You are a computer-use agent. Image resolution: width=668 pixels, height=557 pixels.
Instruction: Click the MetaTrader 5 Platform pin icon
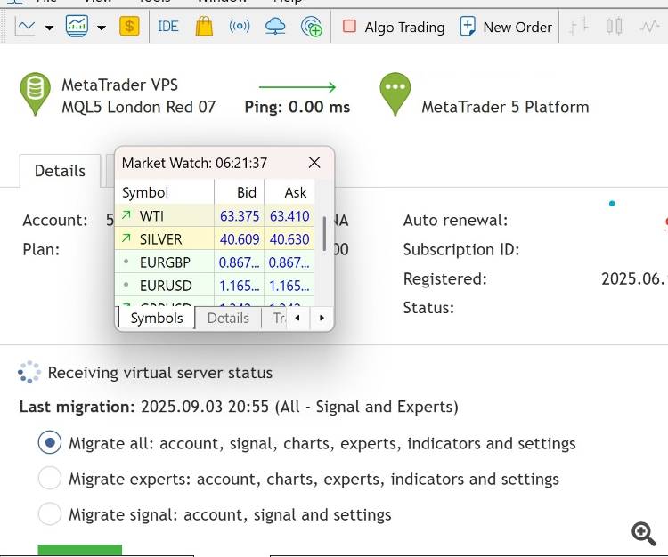point(395,94)
